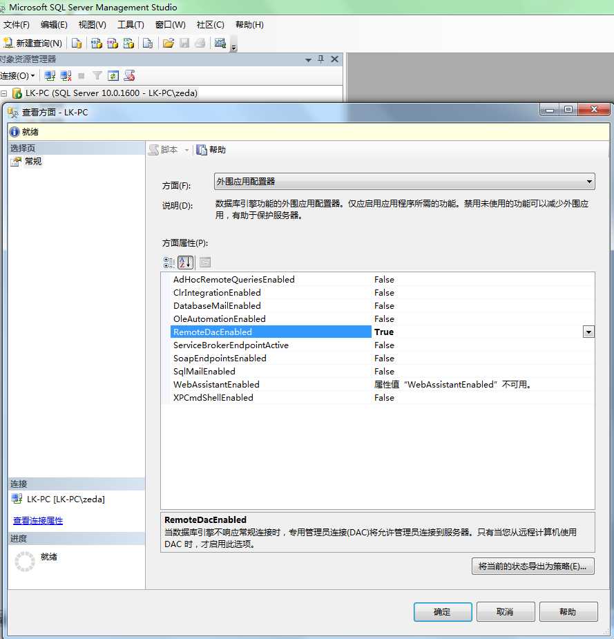Click 将当前的状态导出为策略(E)... button
Screen dimensions: 614x639
click(x=533, y=566)
